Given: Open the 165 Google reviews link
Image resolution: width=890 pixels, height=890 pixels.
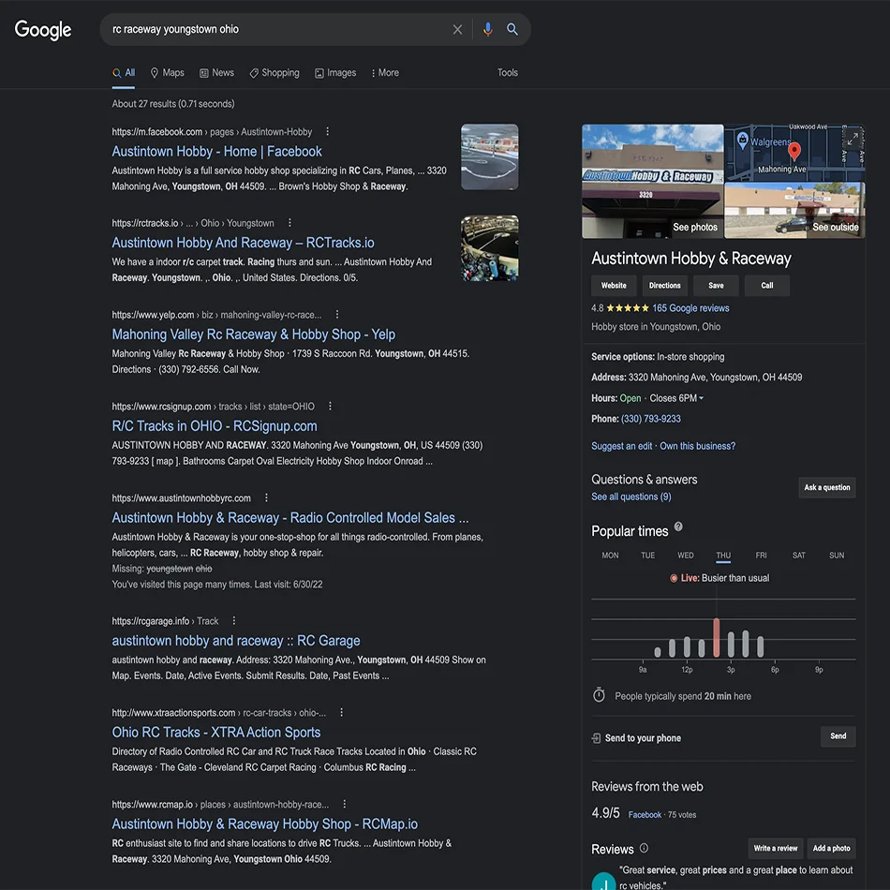Looking at the screenshot, I should point(690,308).
